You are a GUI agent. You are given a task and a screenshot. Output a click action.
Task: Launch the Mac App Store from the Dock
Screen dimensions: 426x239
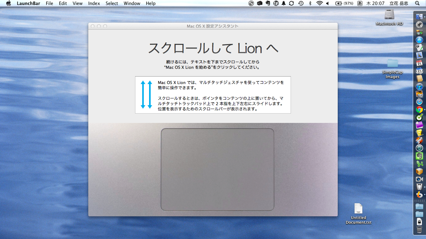(x=419, y=40)
